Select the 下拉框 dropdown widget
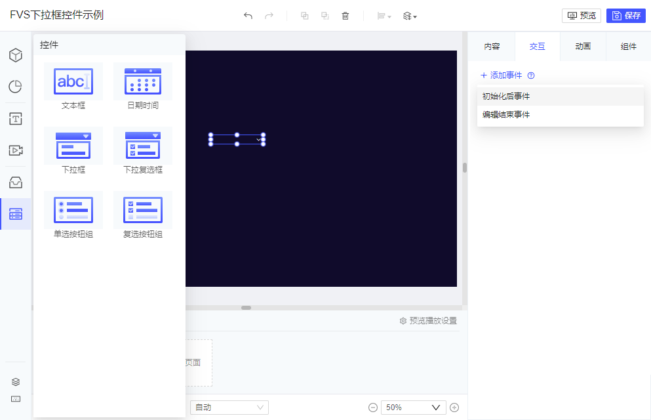This screenshot has width=651, height=420. 73,151
